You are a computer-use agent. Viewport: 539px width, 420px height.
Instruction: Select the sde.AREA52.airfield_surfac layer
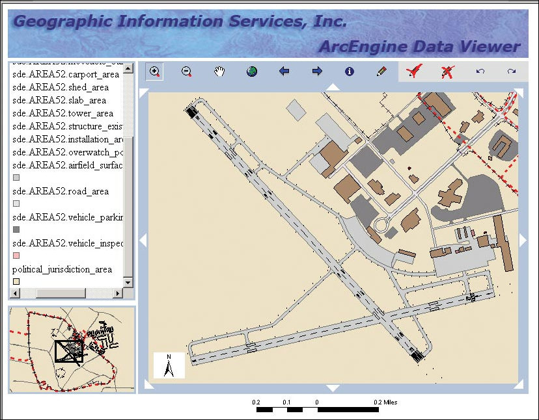point(68,166)
